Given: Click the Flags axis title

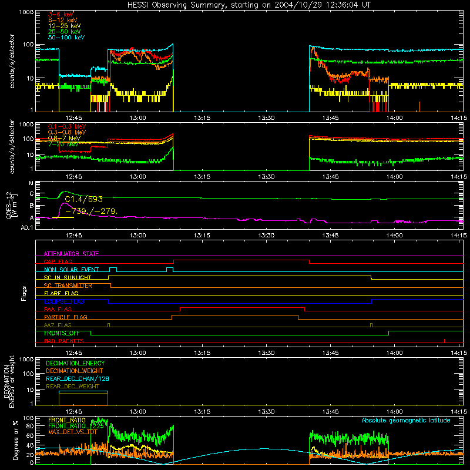Looking at the screenshot, I should (24, 293).
